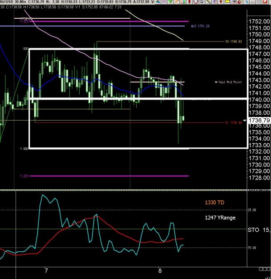Click the red circular eraser-like icon
This screenshot has width=271, height=279.
[x=240, y=1]
